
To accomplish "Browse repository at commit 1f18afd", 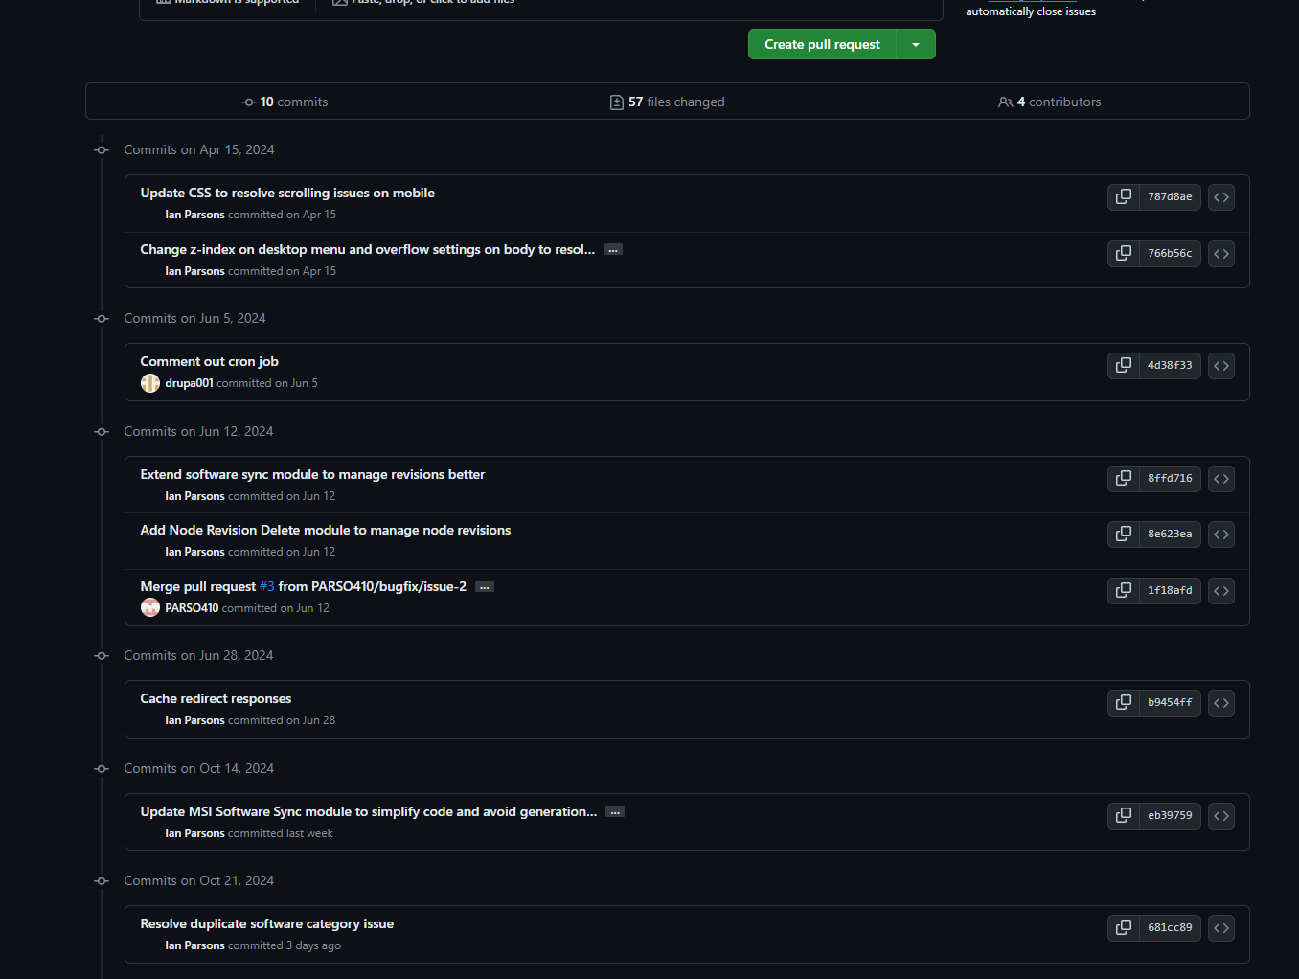I will pos(1220,591).
